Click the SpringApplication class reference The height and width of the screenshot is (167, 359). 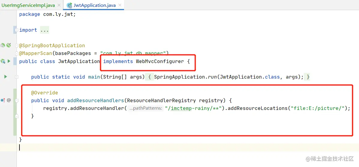tap(179, 77)
